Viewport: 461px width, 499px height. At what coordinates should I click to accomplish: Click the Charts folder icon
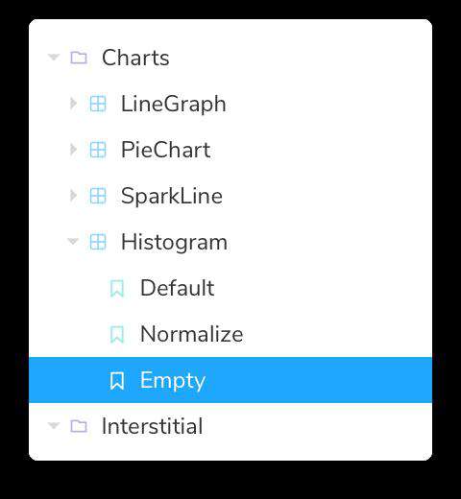(79, 58)
